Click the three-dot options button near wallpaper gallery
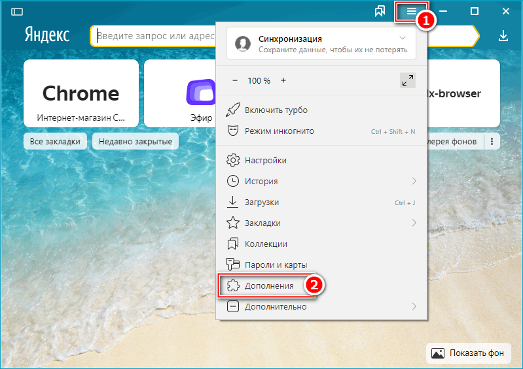 492,141
